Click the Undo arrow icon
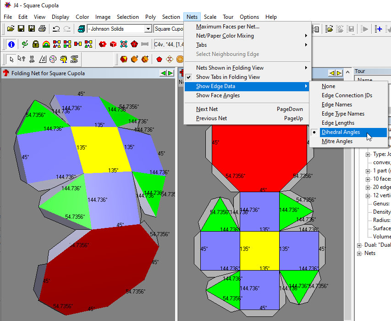The image size is (391, 321). (56, 29)
